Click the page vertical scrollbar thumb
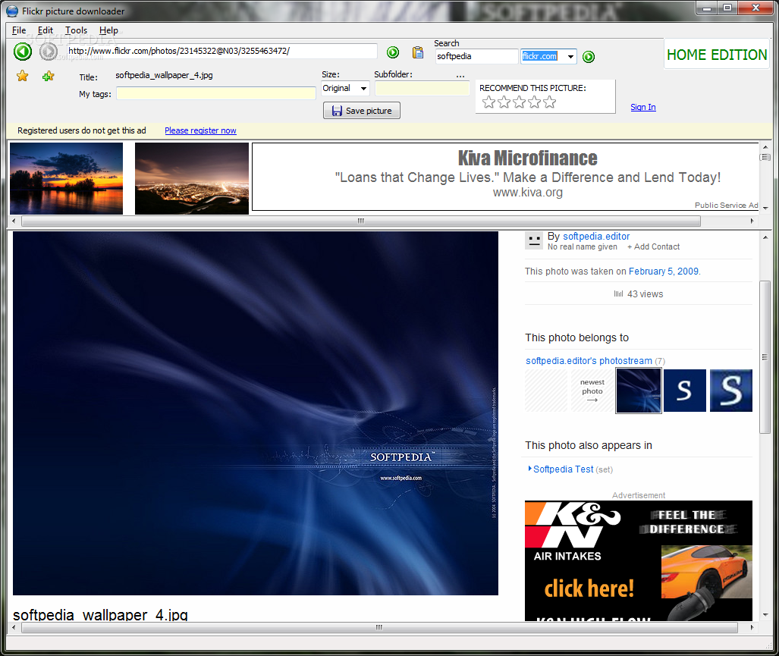Screen dimensions: 779x656 tap(765, 357)
